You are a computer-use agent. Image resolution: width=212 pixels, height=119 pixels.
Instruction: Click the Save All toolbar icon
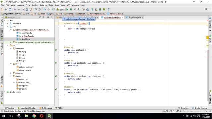point(6,9)
